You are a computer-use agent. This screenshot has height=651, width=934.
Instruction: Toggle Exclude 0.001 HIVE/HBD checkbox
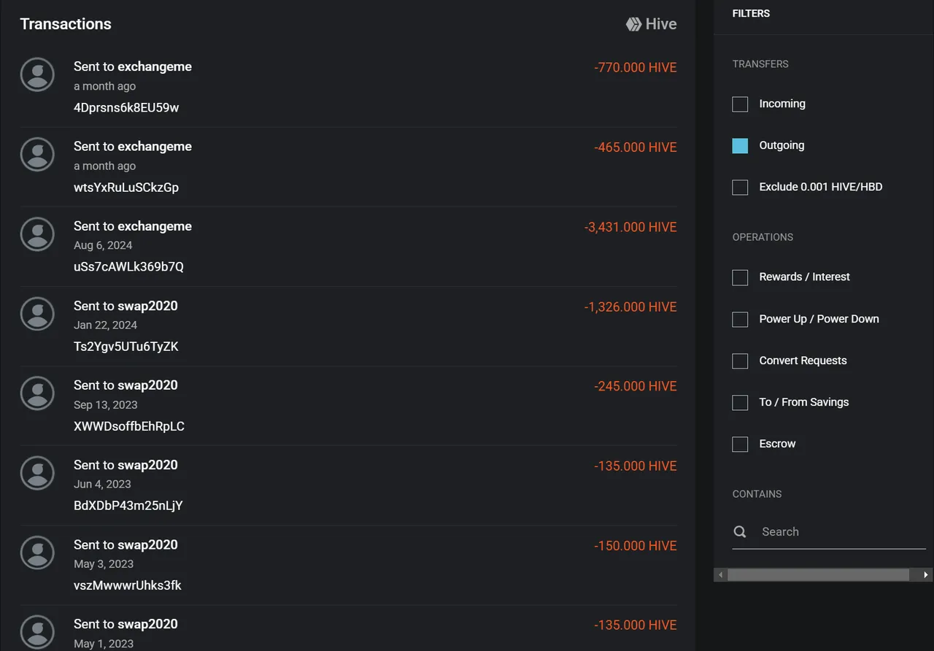click(740, 187)
